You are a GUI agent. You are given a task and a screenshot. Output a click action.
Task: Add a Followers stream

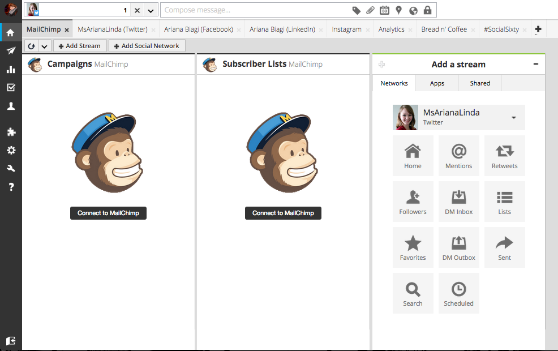413,202
